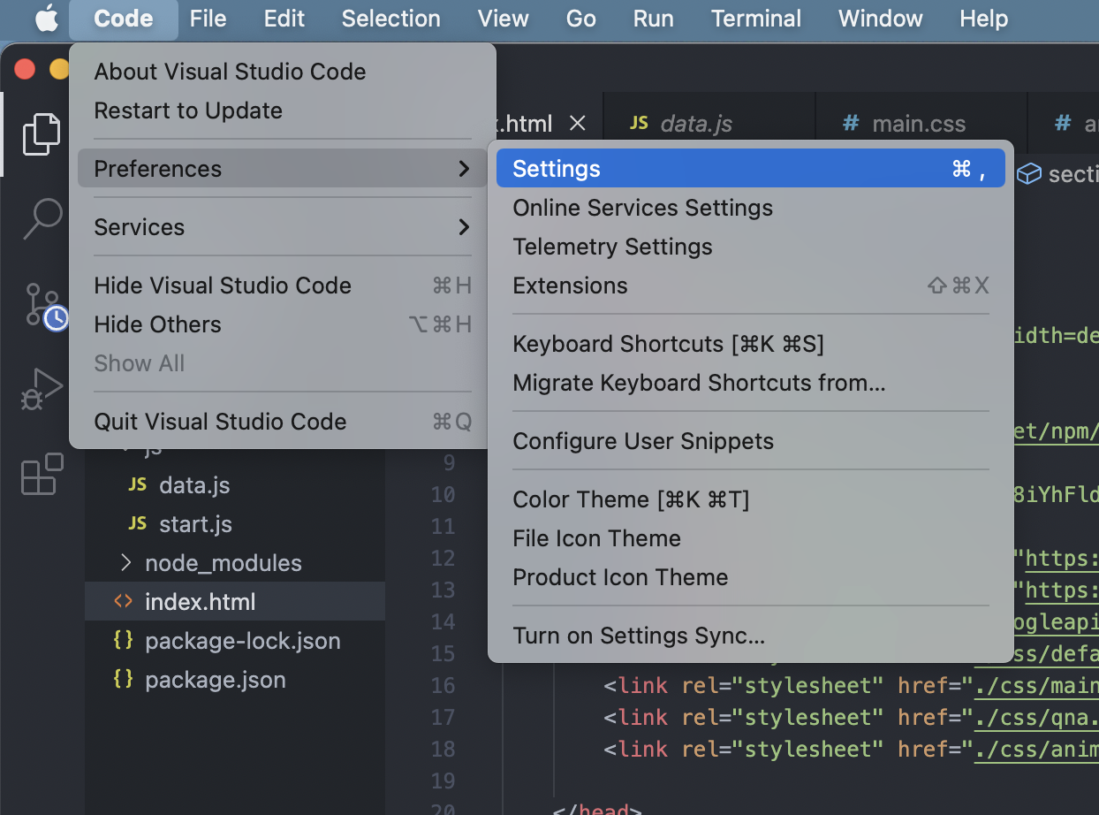The height and width of the screenshot is (815, 1099).
Task: Click the JS icon beside start.js
Action: pos(137,523)
